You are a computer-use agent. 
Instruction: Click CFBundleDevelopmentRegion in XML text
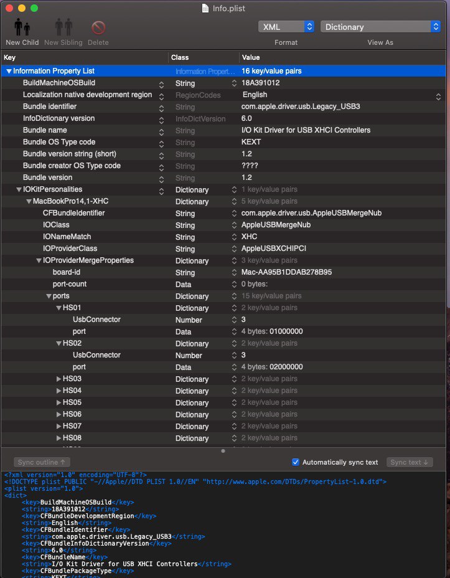pyautogui.click(x=87, y=516)
